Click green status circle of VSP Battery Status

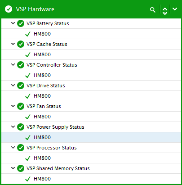pyautogui.click(x=21, y=23)
